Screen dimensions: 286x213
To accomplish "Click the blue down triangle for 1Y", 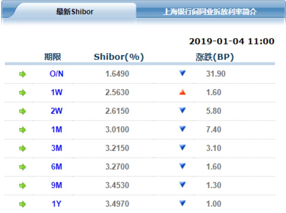I will 182,203.
